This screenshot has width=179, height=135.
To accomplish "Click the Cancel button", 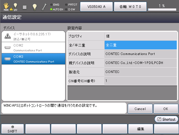I will [140, 109].
